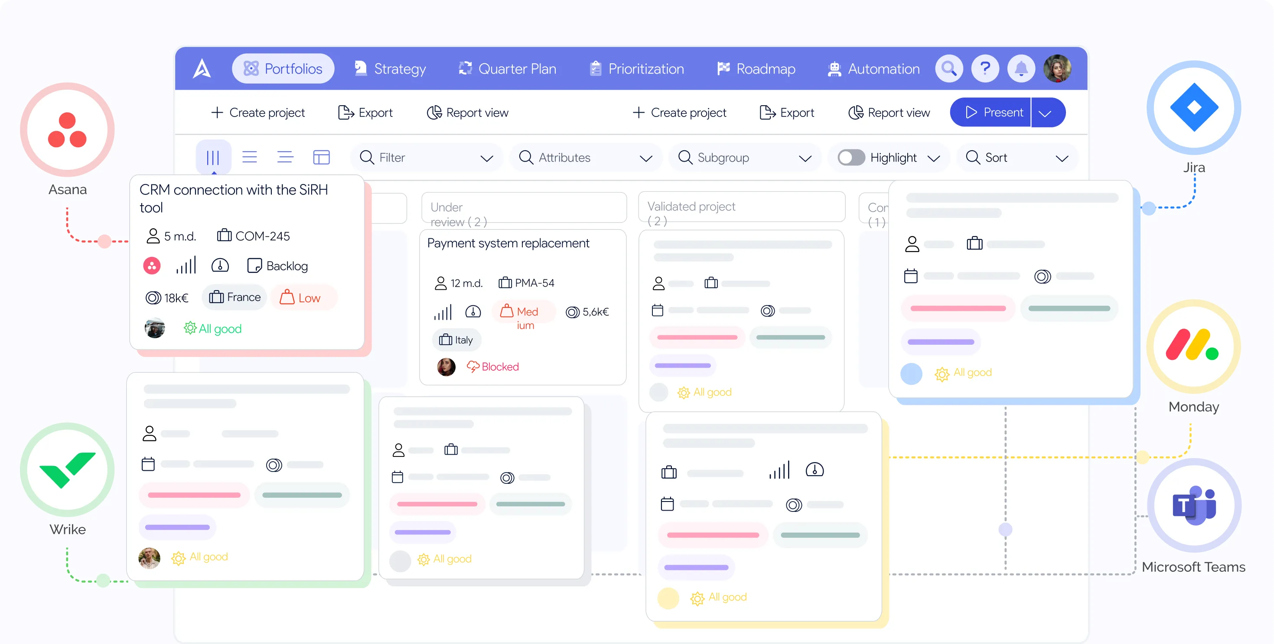
Task: Click the assignee avatar on the CRM card
Action: 154,328
